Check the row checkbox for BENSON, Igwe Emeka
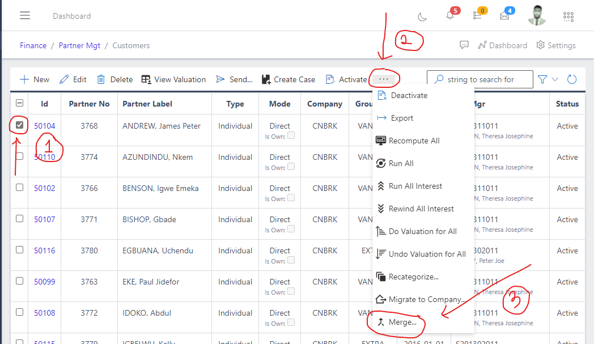This screenshot has height=344, width=594. click(x=20, y=188)
